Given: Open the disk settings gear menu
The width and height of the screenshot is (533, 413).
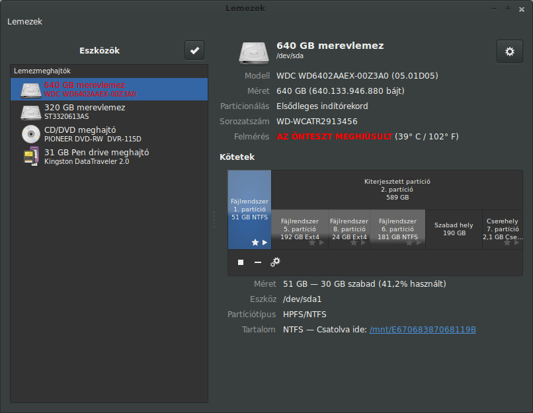Looking at the screenshot, I should pyautogui.click(x=510, y=52).
